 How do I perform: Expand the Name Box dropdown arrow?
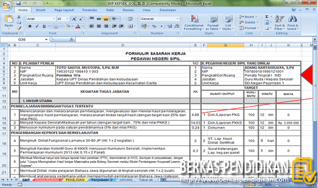pos(46,40)
